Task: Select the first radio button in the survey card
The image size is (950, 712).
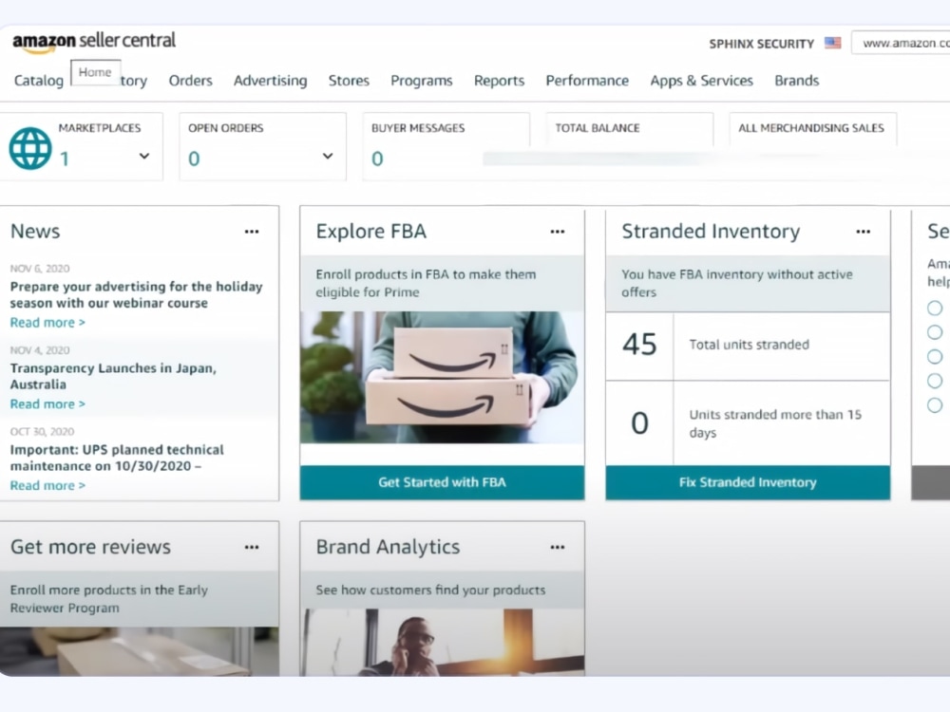Action: (x=935, y=309)
